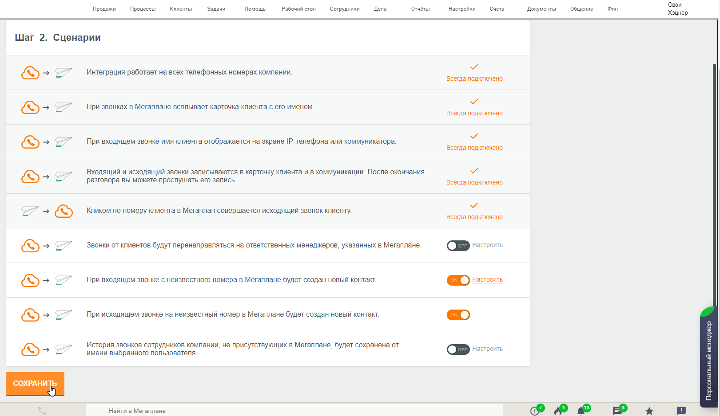
Task: Click checkmark in 'Интеграция работает' row
Action: [474, 67]
